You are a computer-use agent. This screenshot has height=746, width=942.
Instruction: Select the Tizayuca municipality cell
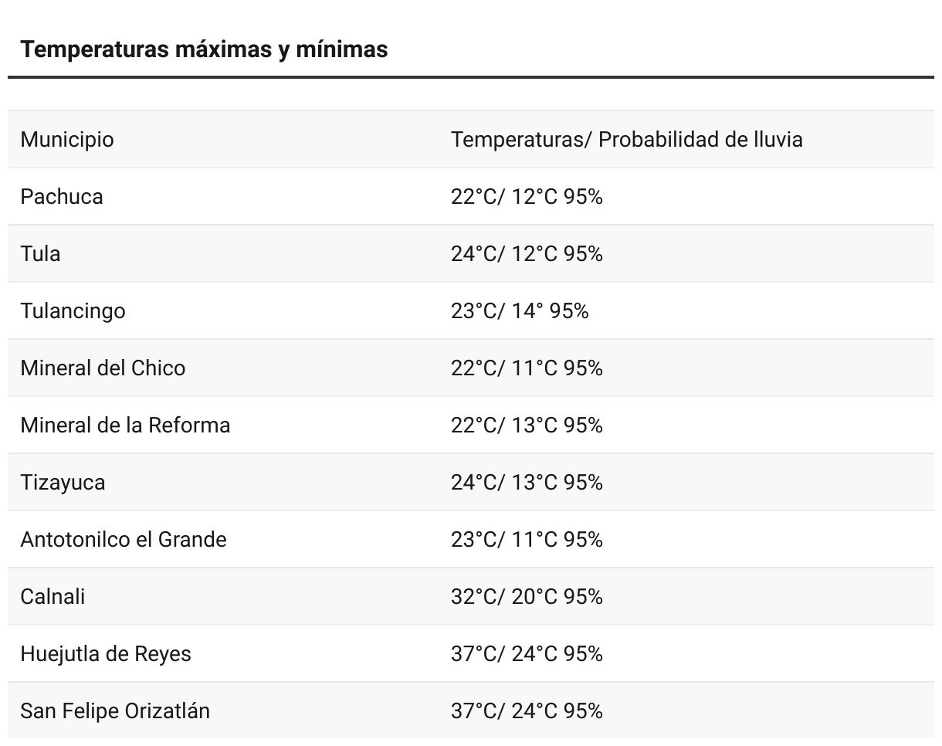tap(63, 483)
